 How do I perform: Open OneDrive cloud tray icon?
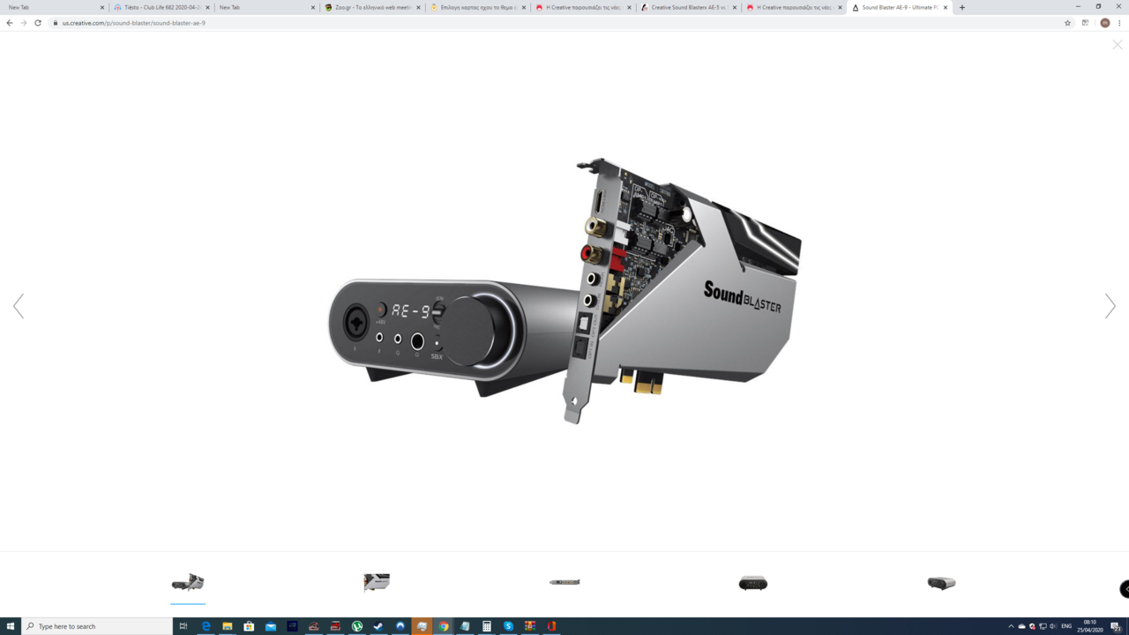click(1021, 626)
